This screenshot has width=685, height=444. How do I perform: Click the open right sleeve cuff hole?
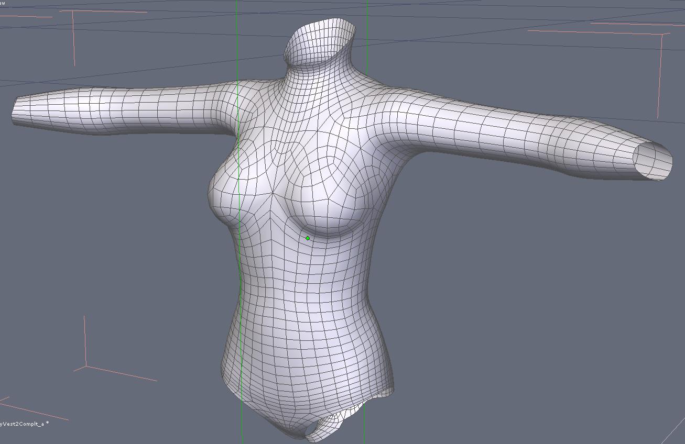click(651, 160)
